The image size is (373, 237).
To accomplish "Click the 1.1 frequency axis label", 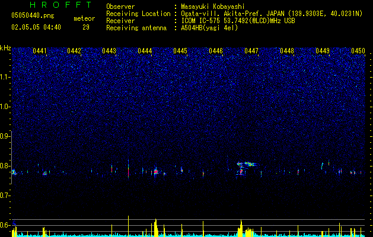I will (5, 77).
